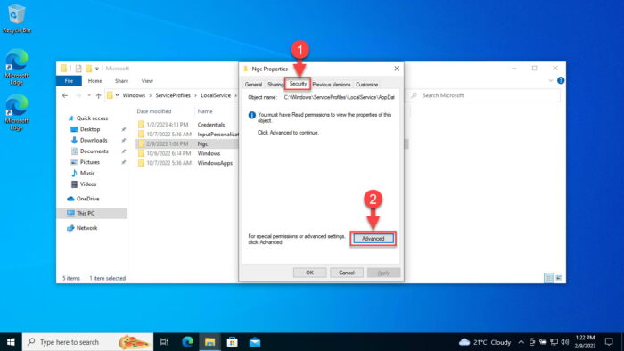This screenshot has height=351, width=624.
Task: Open the weather widget showing 21°C Cloudy
Action: (x=485, y=342)
